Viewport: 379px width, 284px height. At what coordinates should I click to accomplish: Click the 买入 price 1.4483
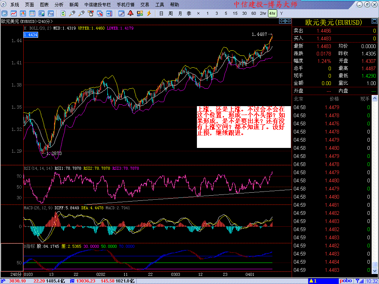(324, 38)
